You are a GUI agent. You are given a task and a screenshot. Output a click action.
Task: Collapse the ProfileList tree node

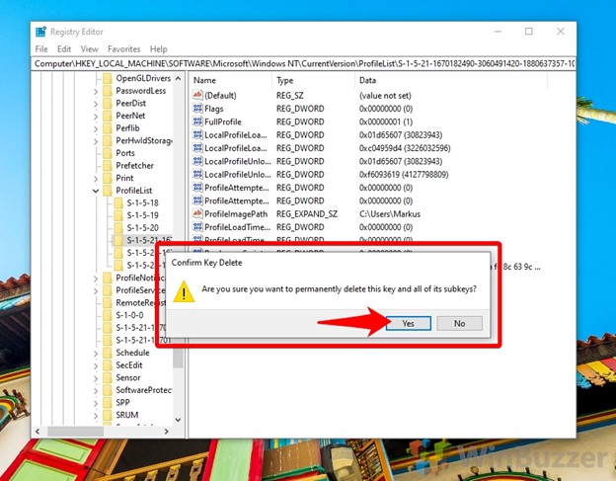click(x=96, y=190)
